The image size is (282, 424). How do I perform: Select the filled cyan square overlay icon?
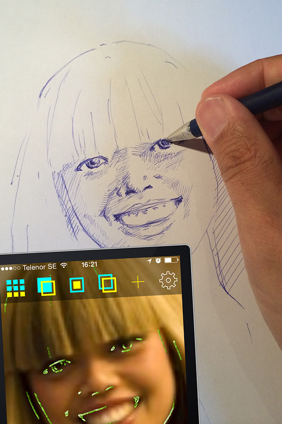click(x=46, y=286)
